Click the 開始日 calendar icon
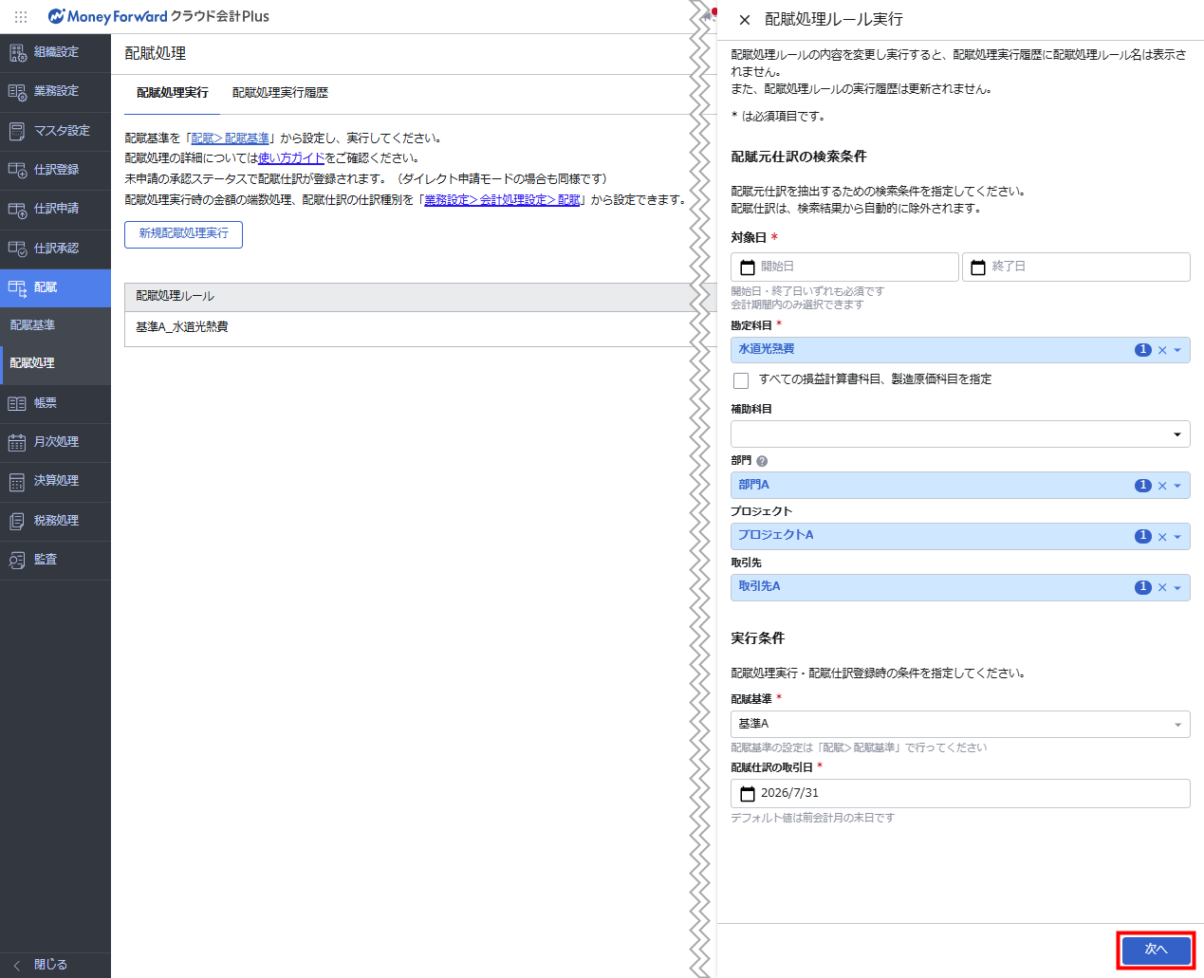Viewport: 1204px width, 978px height. click(x=748, y=268)
